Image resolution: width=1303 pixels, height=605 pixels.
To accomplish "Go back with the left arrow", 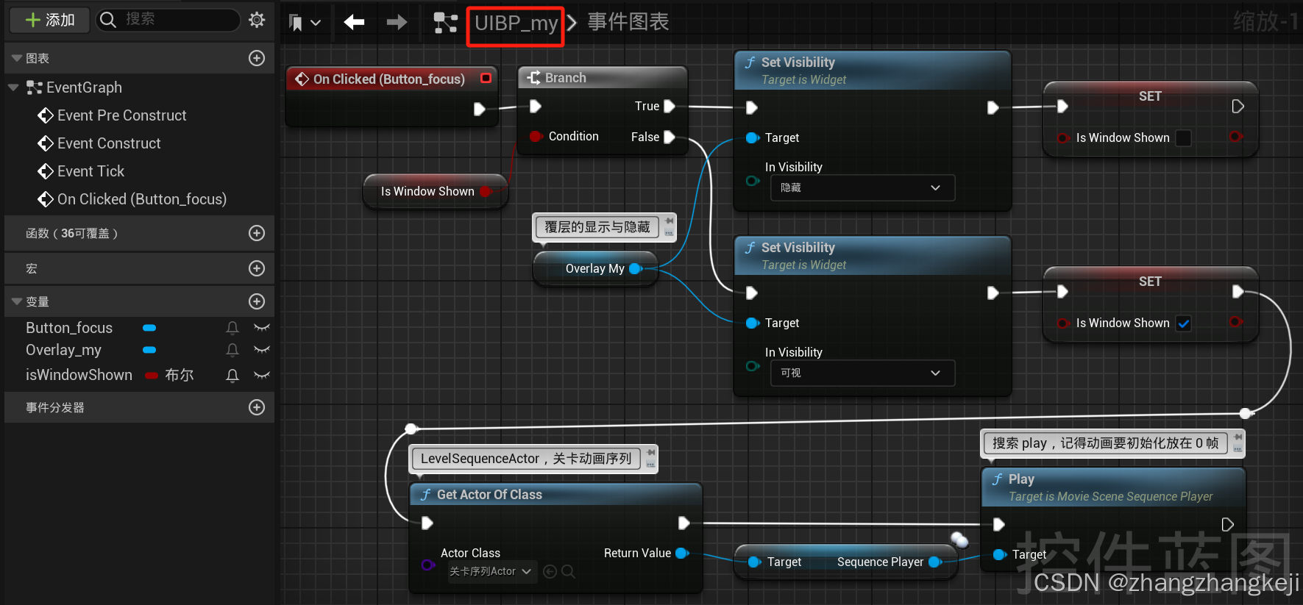I will click(x=354, y=22).
